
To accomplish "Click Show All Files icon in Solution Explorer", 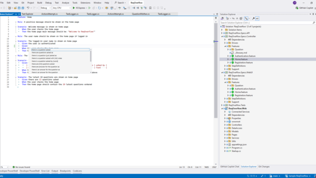I will tap(241, 18).
